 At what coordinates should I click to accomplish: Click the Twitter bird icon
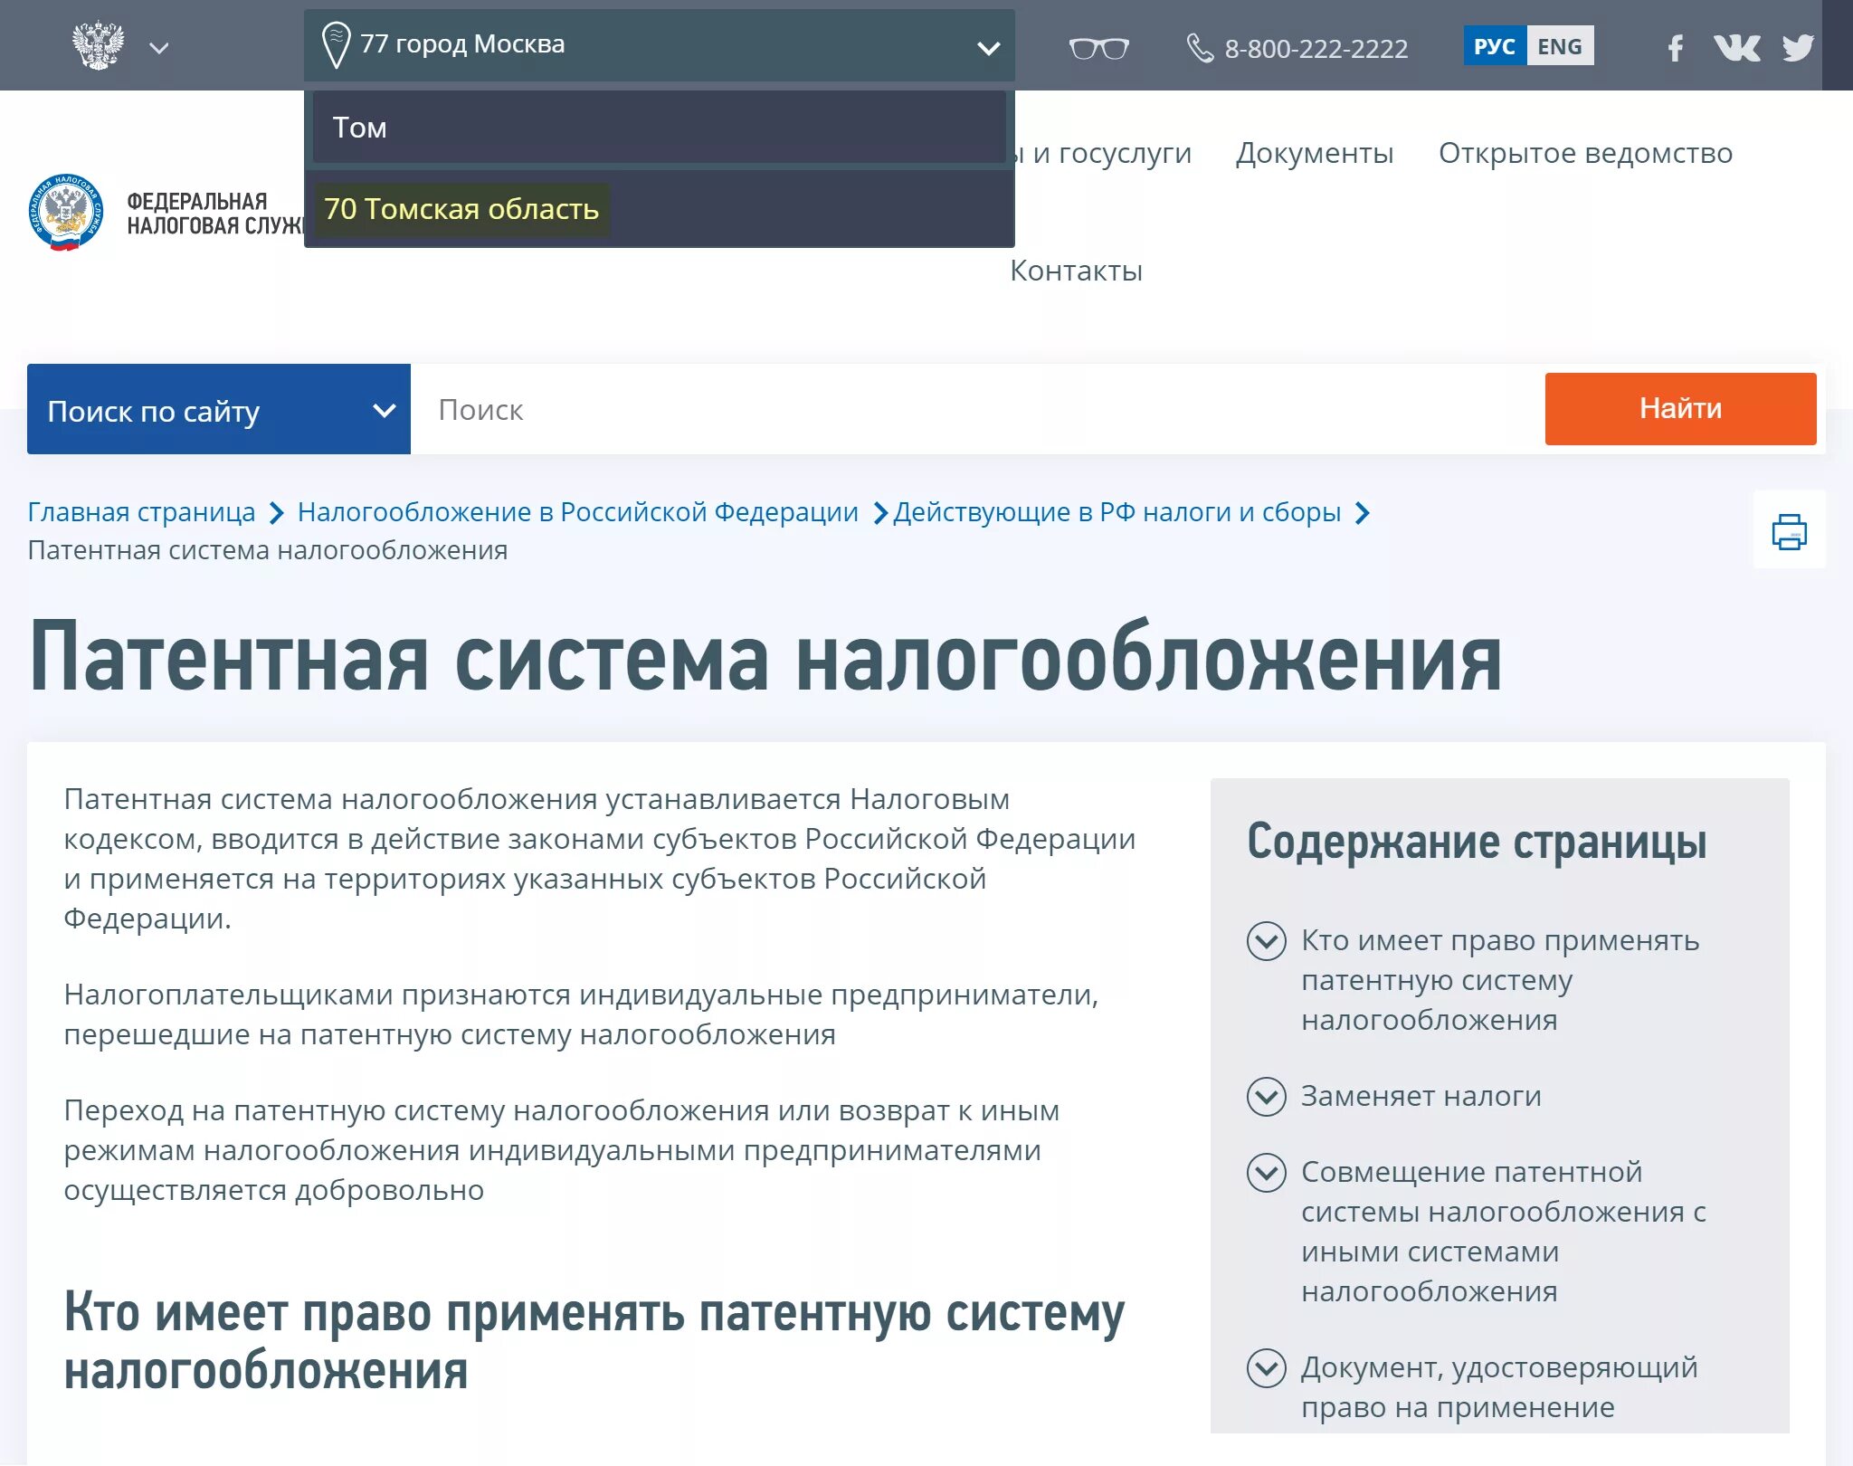click(1797, 48)
